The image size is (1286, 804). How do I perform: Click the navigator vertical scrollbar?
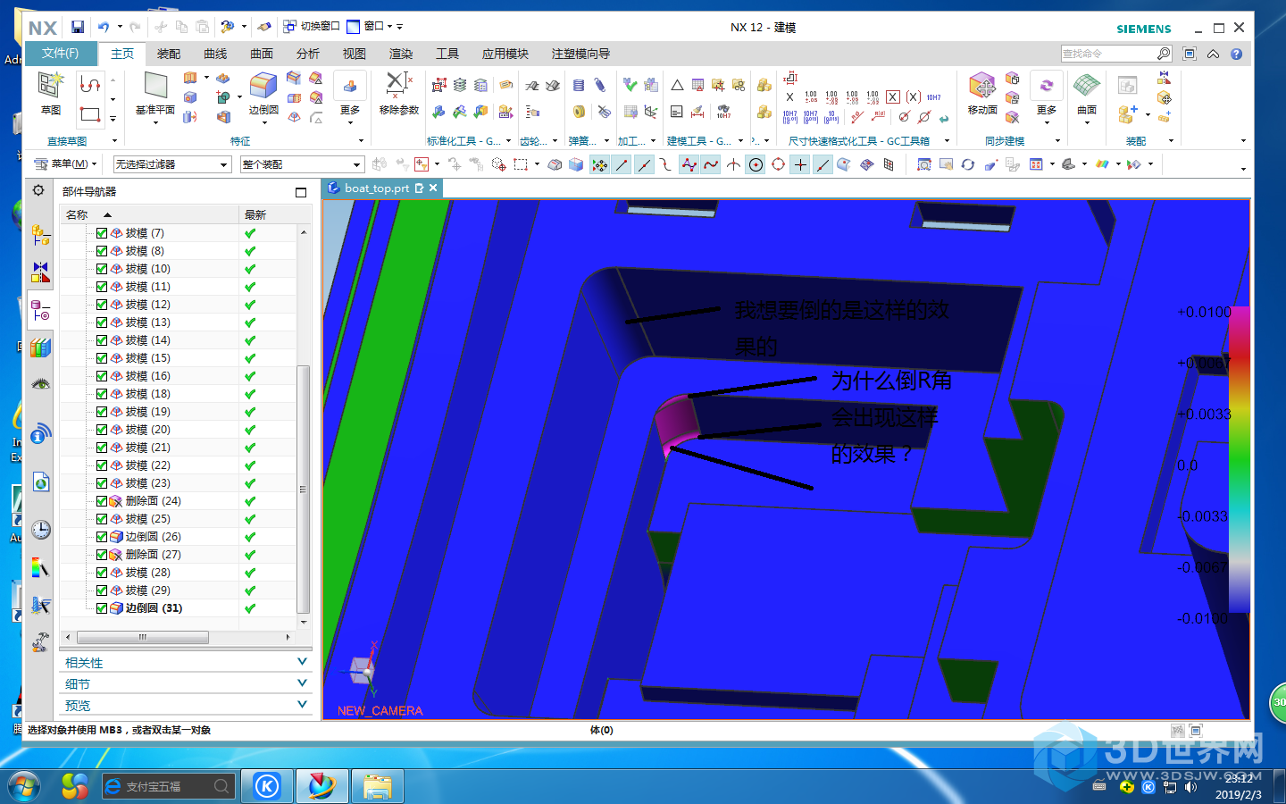304,490
